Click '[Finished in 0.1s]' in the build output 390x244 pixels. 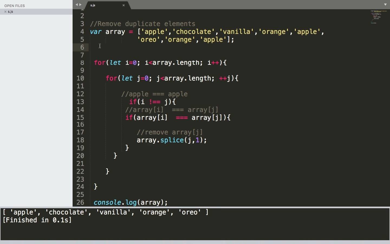pos(37,220)
